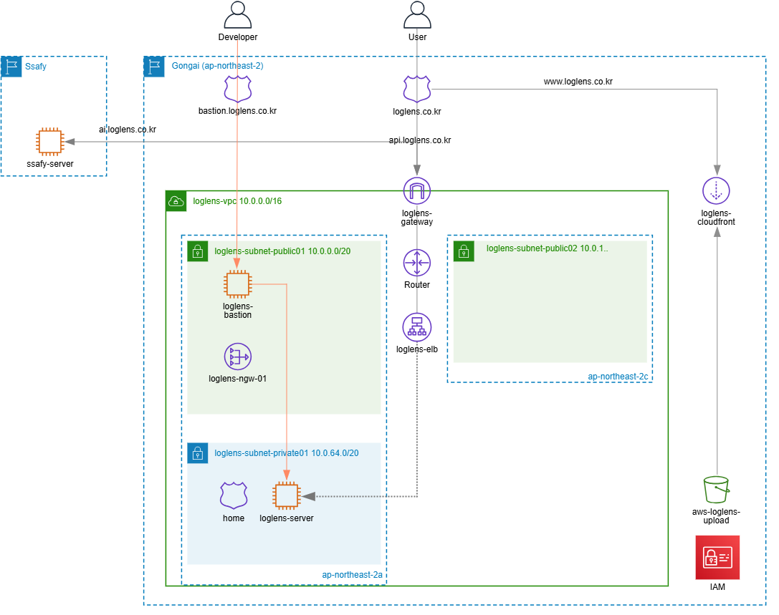Select the ssafy-server EC2 instance icon

(49, 142)
